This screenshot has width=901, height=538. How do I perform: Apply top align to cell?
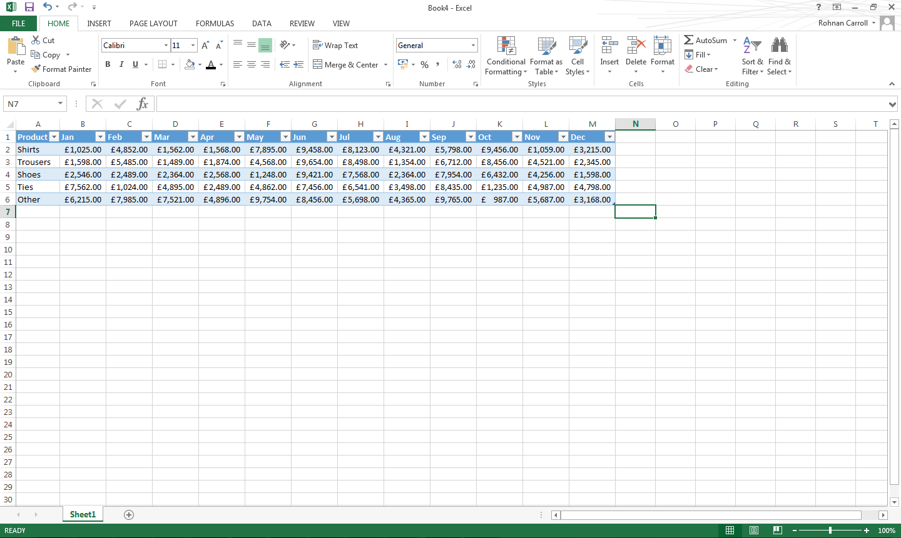point(238,45)
